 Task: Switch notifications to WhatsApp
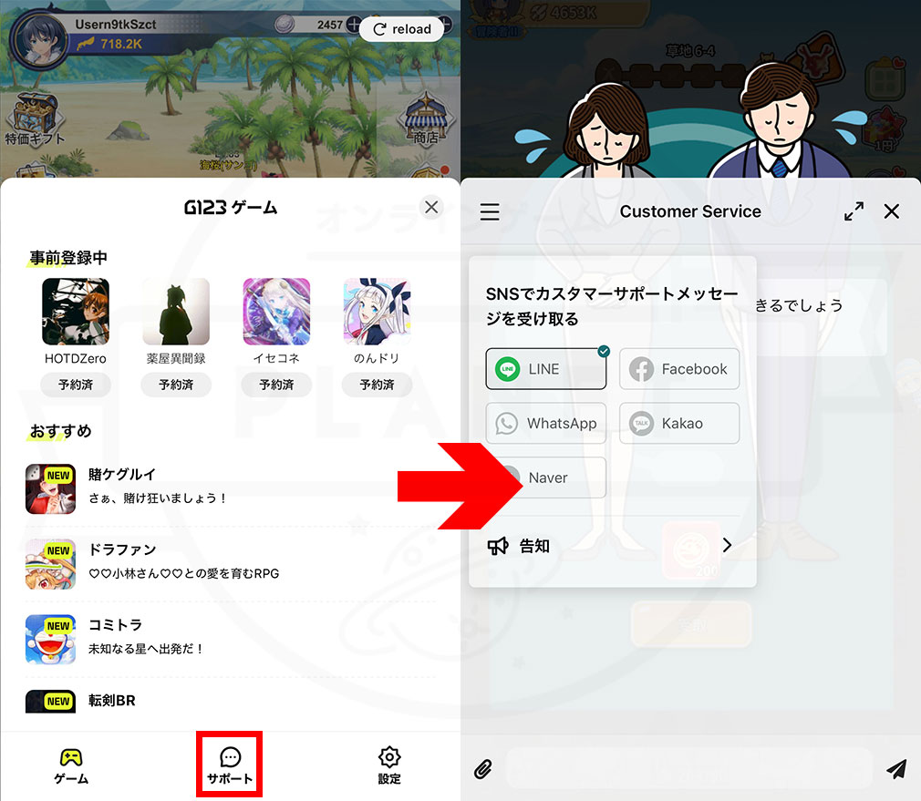tap(545, 423)
